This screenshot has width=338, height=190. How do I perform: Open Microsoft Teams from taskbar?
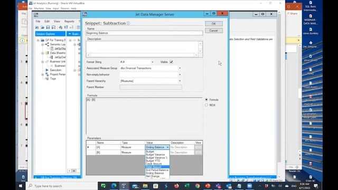point(218,186)
